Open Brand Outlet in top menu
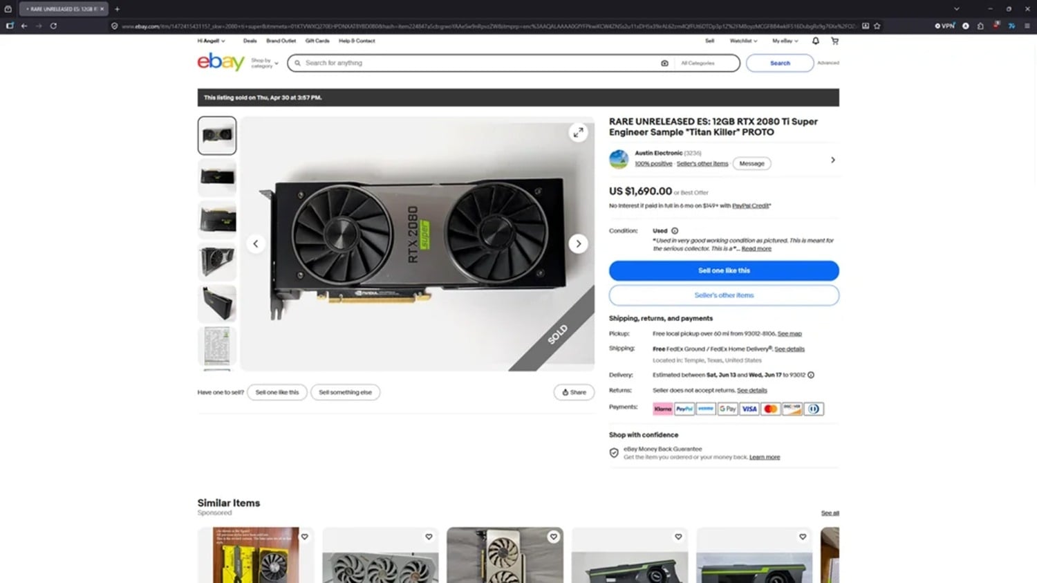This screenshot has height=583, width=1037. [x=281, y=41]
